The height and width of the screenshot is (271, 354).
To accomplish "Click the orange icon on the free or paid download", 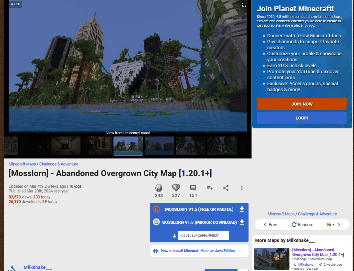I will pyautogui.click(x=156, y=209).
